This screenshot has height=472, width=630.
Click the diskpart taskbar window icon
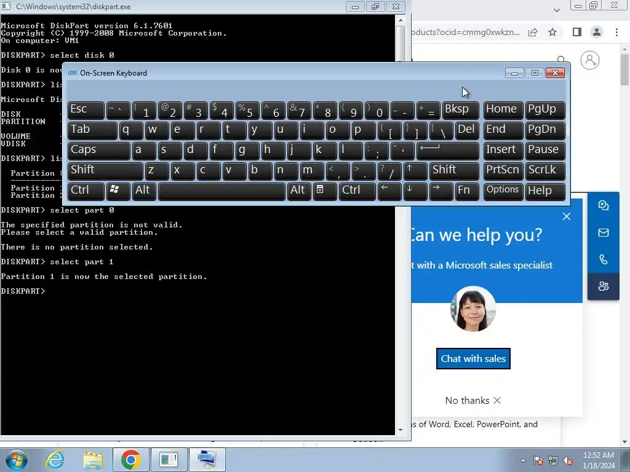click(169, 460)
